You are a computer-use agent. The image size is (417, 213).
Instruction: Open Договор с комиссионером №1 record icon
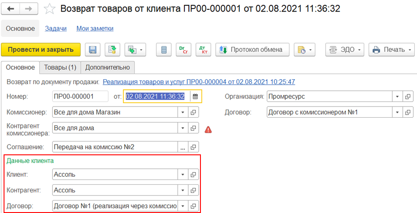tap(408, 112)
